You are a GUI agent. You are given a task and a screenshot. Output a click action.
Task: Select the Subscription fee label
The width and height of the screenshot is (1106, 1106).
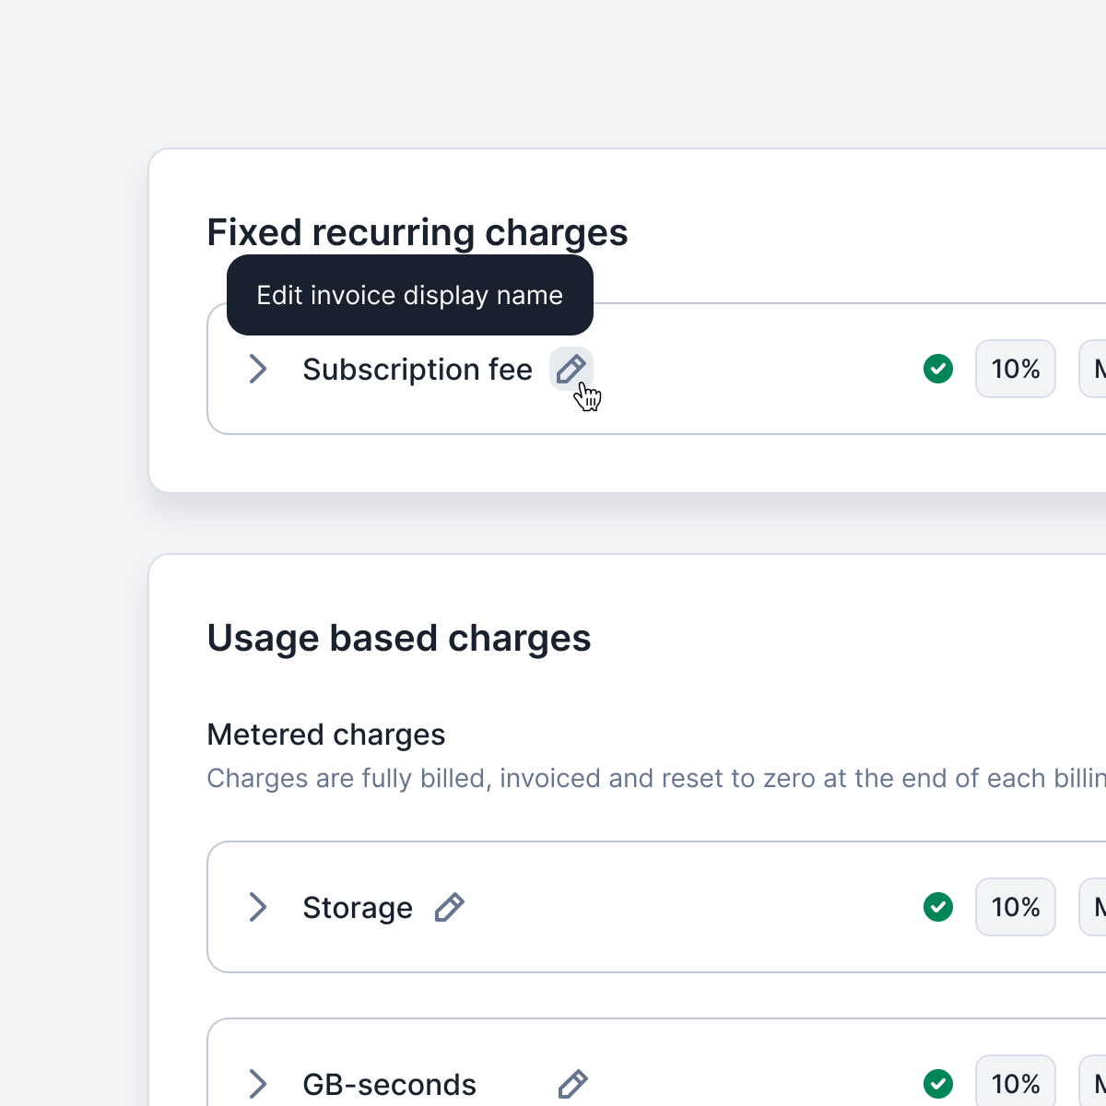click(418, 370)
